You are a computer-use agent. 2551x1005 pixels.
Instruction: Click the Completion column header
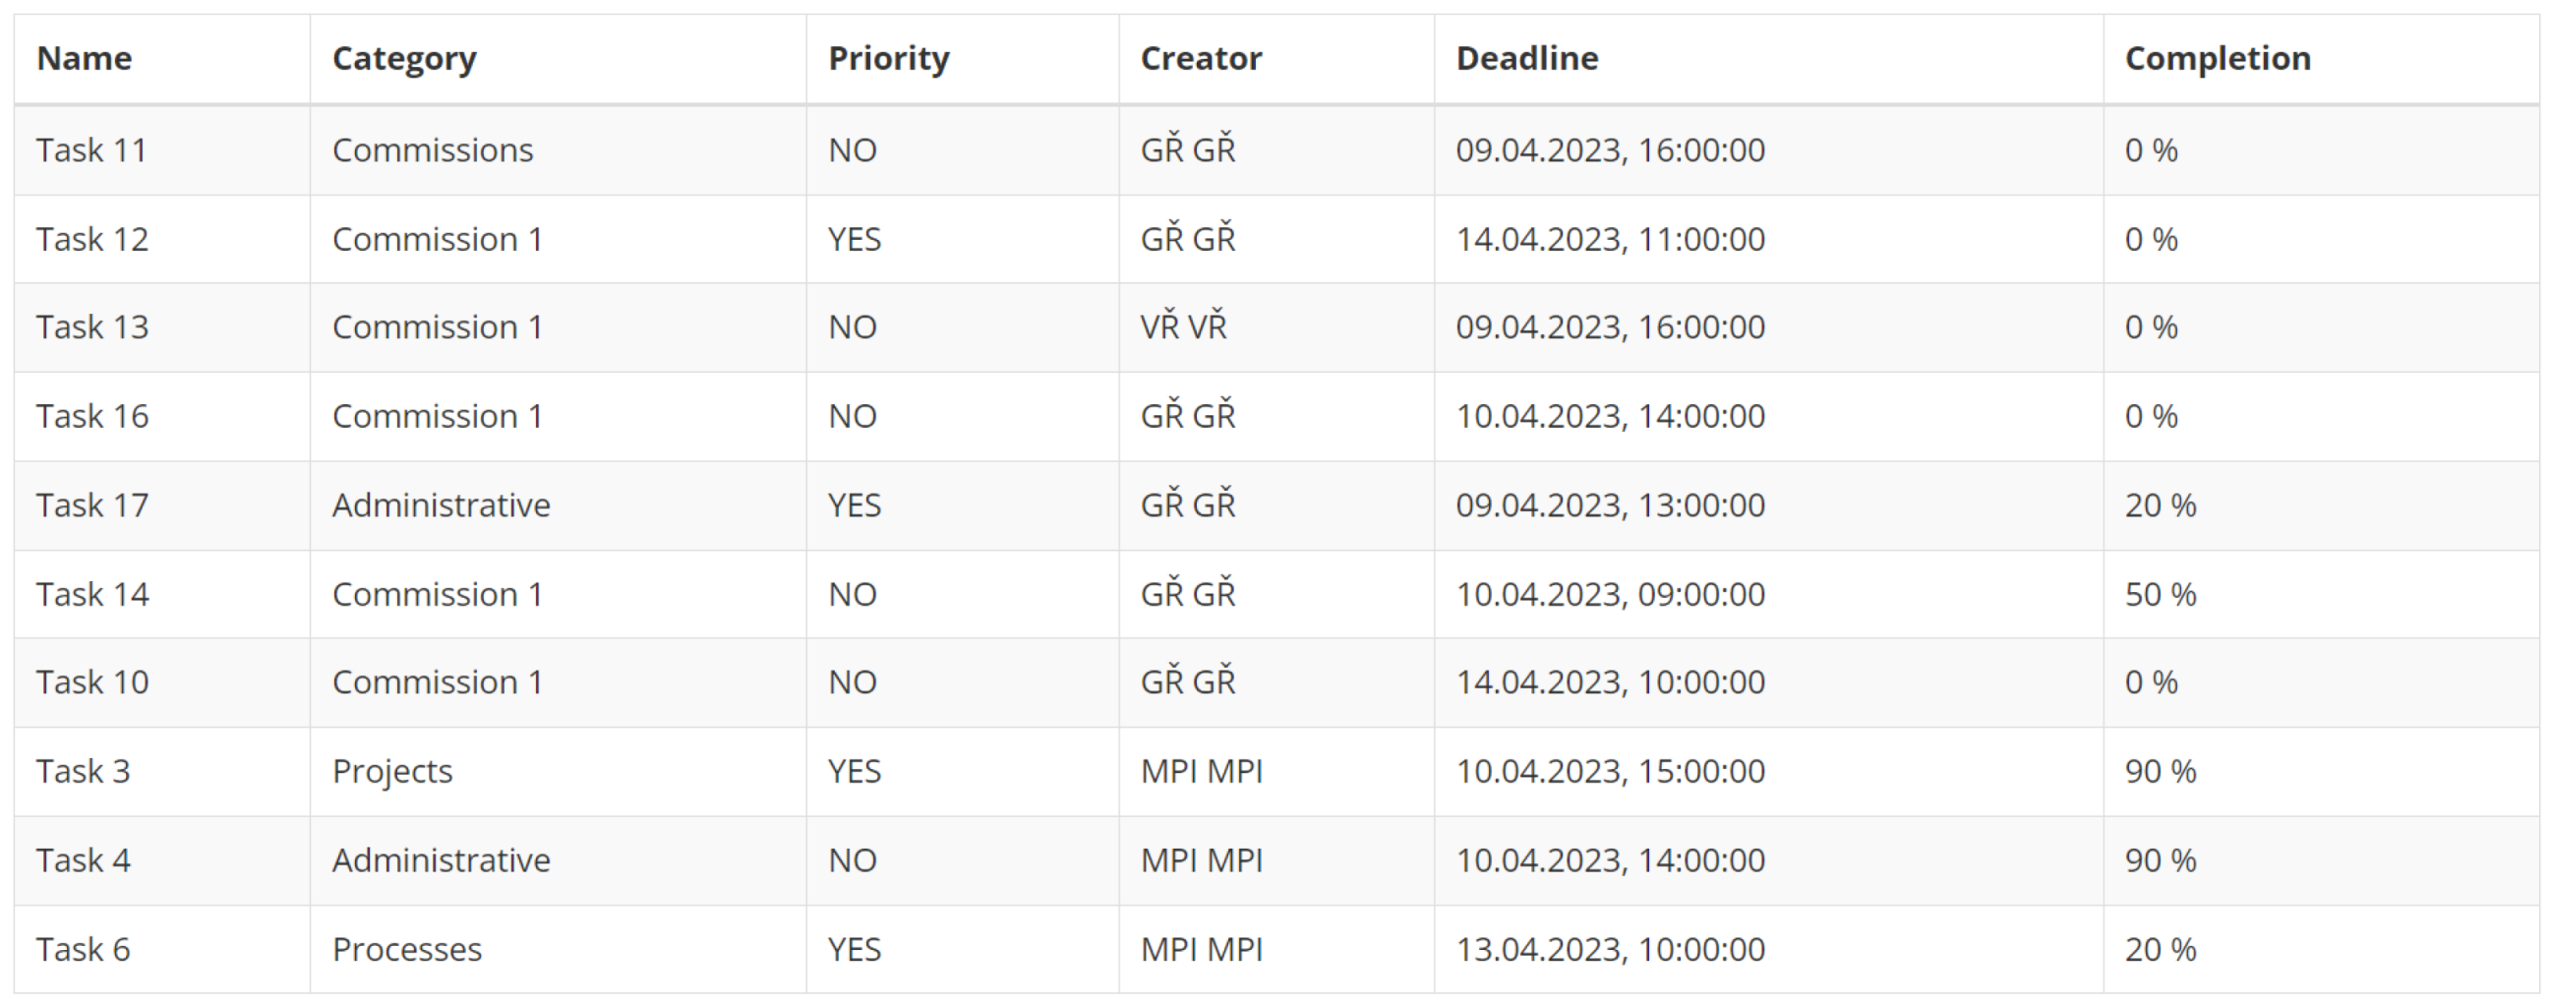click(x=2218, y=58)
